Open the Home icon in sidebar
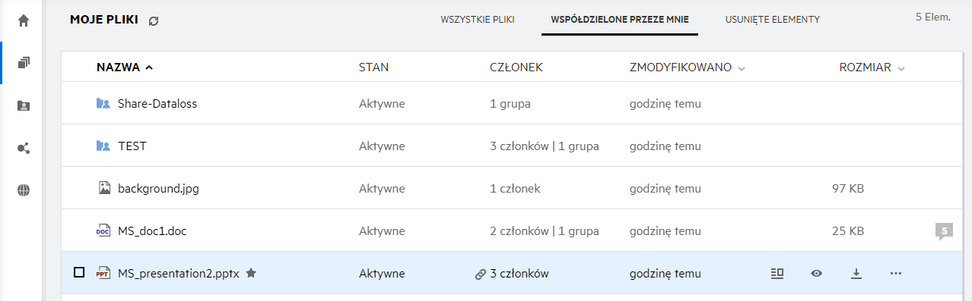 [x=23, y=20]
